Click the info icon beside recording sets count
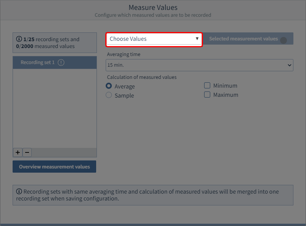Image resolution: width=306 pixels, height=226 pixels. (x=19, y=39)
